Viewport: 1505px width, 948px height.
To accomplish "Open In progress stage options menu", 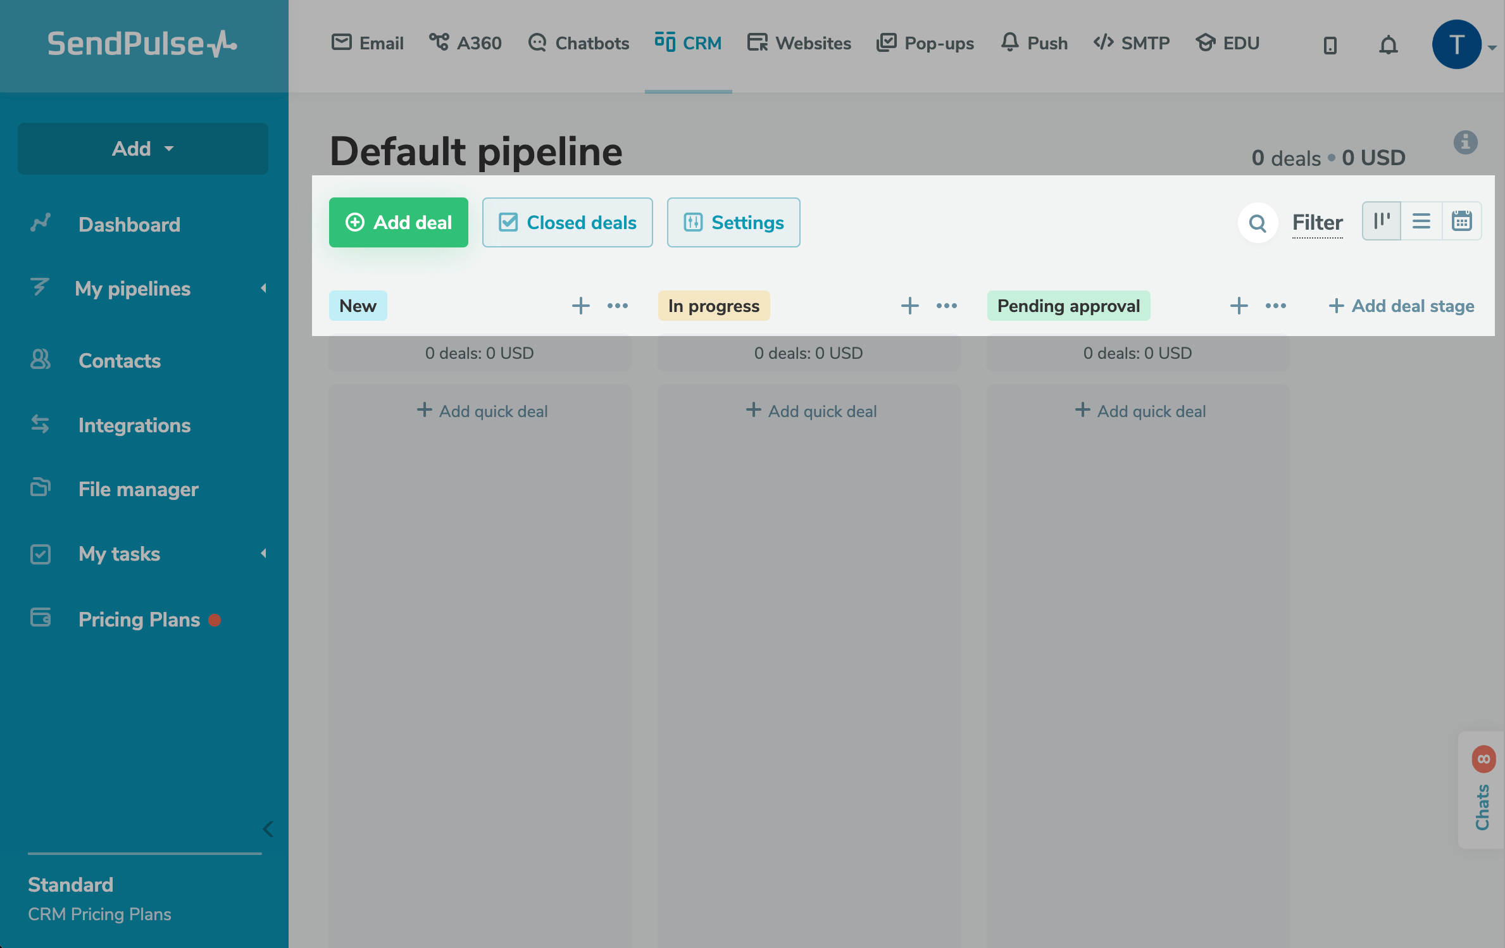I will coord(947,306).
